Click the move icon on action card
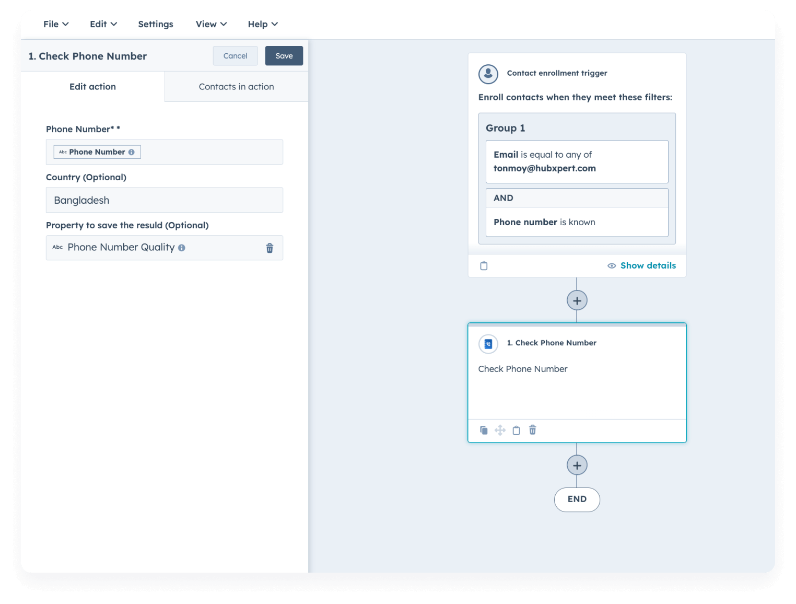Image resolution: width=796 pixels, height=604 pixels. pyautogui.click(x=500, y=431)
